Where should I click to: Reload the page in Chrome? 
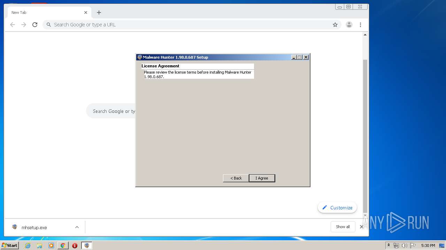[x=35, y=25]
